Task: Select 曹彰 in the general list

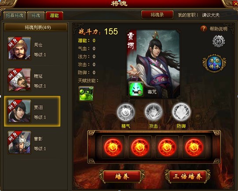Action: coord(32,143)
